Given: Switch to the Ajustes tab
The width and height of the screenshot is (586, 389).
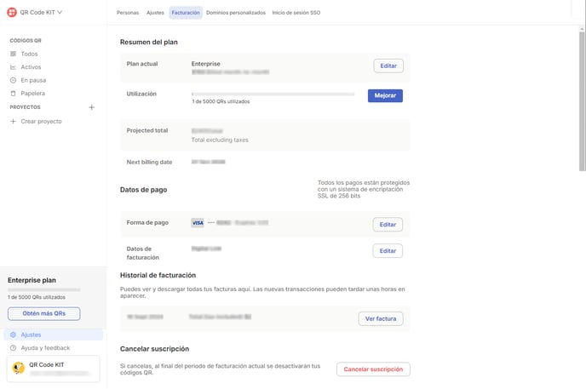Looking at the screenshot, I should pyautogui.click(x=155, y=13).
